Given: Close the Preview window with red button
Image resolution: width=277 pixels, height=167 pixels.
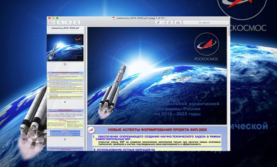Looking at the screenshot, I should pos(50,18).
